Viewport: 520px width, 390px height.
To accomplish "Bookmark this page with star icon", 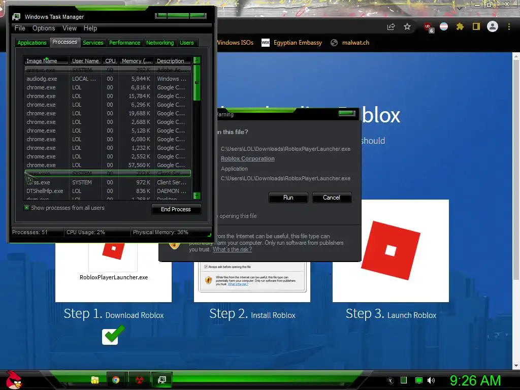I will tap(407, 26).
